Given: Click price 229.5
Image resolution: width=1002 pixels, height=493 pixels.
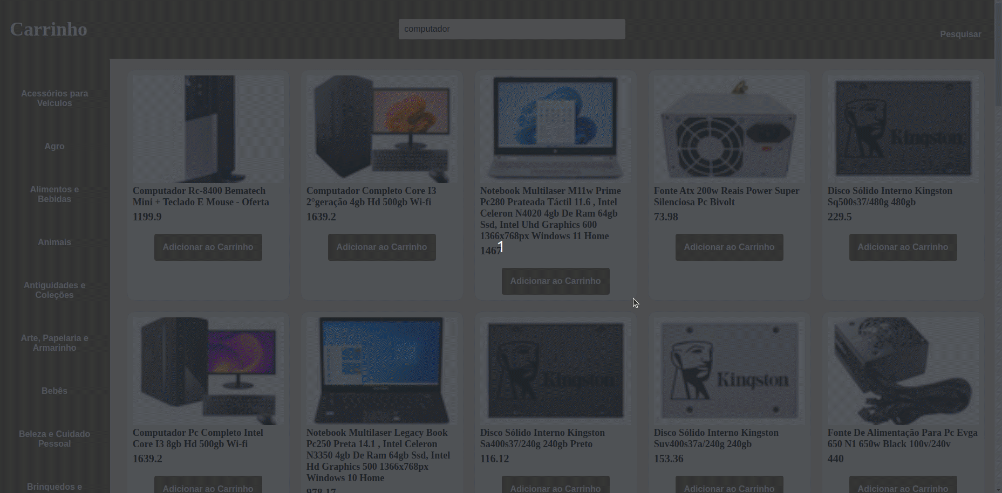Looking at the screenshot, I should click(840, 217).
